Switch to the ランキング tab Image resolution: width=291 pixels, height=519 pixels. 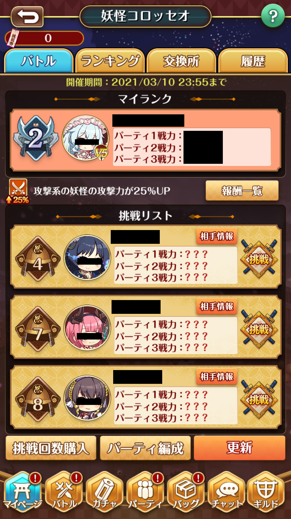pyautogui.click(x=110, y=61)
